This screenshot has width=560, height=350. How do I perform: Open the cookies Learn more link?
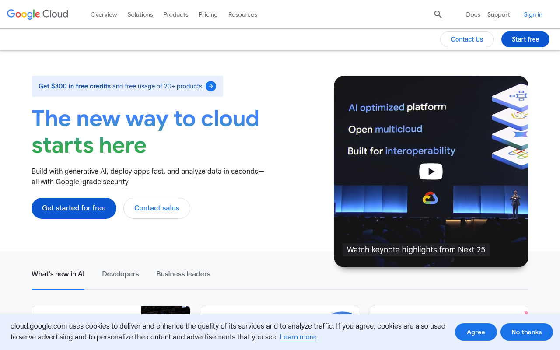[298, 337]
